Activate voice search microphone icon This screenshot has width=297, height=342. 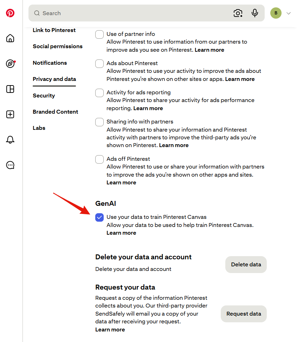point(254,13)
